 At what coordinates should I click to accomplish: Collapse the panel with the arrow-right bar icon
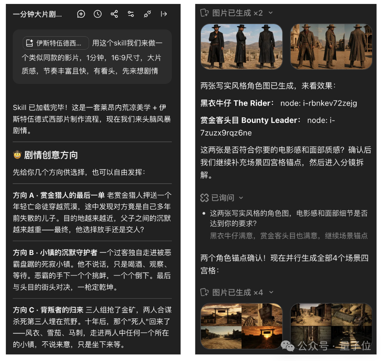click(x=164, y=14)
